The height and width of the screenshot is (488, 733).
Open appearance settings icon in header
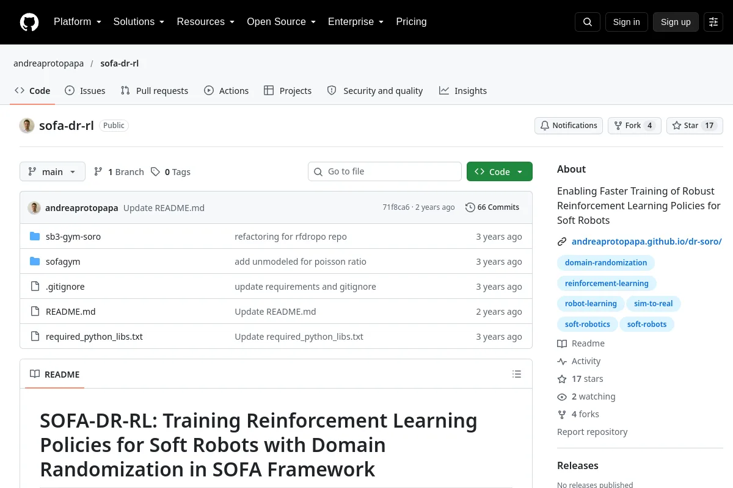(x=713, y=22)
